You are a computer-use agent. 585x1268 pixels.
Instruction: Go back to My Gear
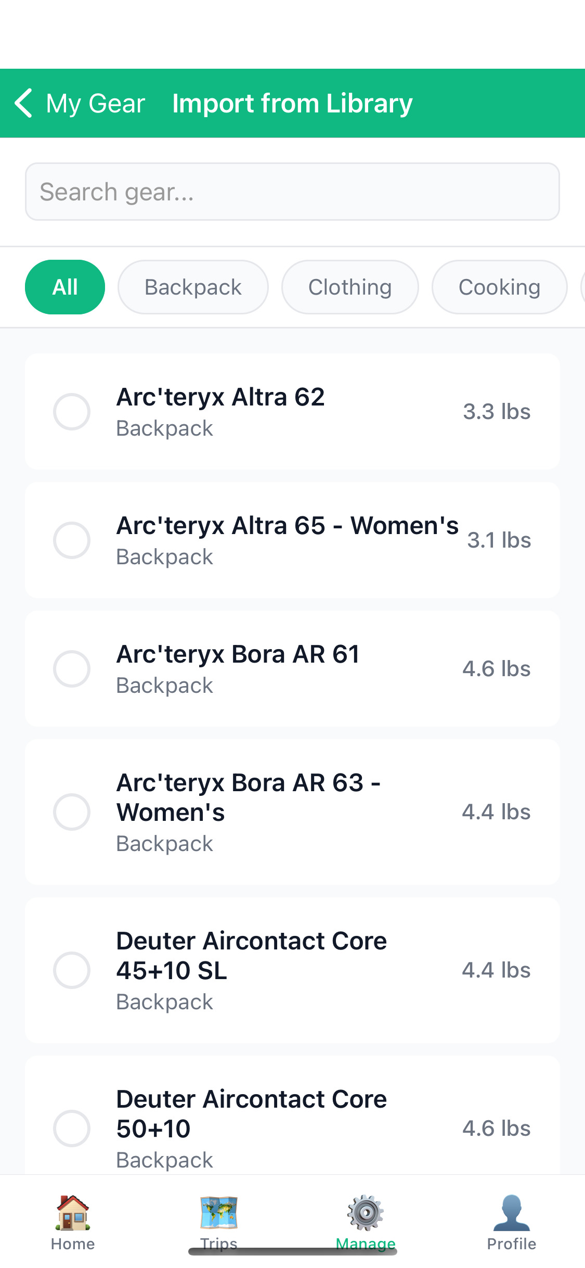95,103
